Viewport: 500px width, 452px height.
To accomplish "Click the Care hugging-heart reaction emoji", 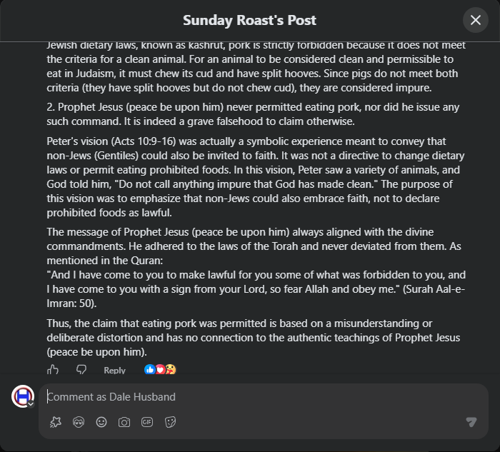I will [171, 369].
